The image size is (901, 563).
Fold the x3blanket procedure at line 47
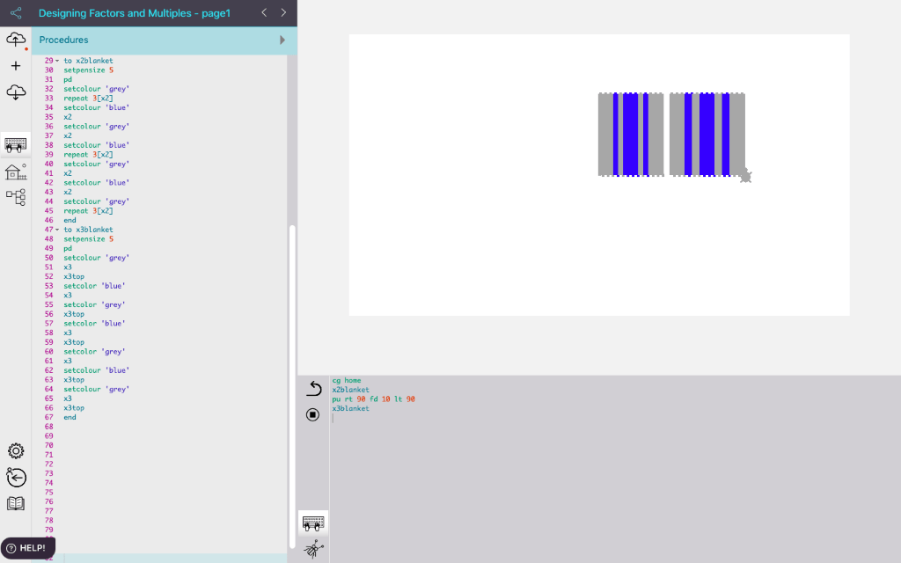click(x=57, y=230)
